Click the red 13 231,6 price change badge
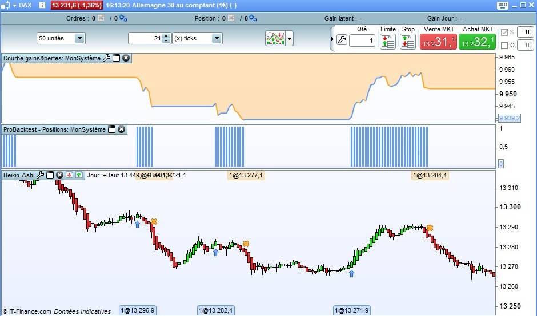Viewport: 537px width, 316px height. point(77,5)
